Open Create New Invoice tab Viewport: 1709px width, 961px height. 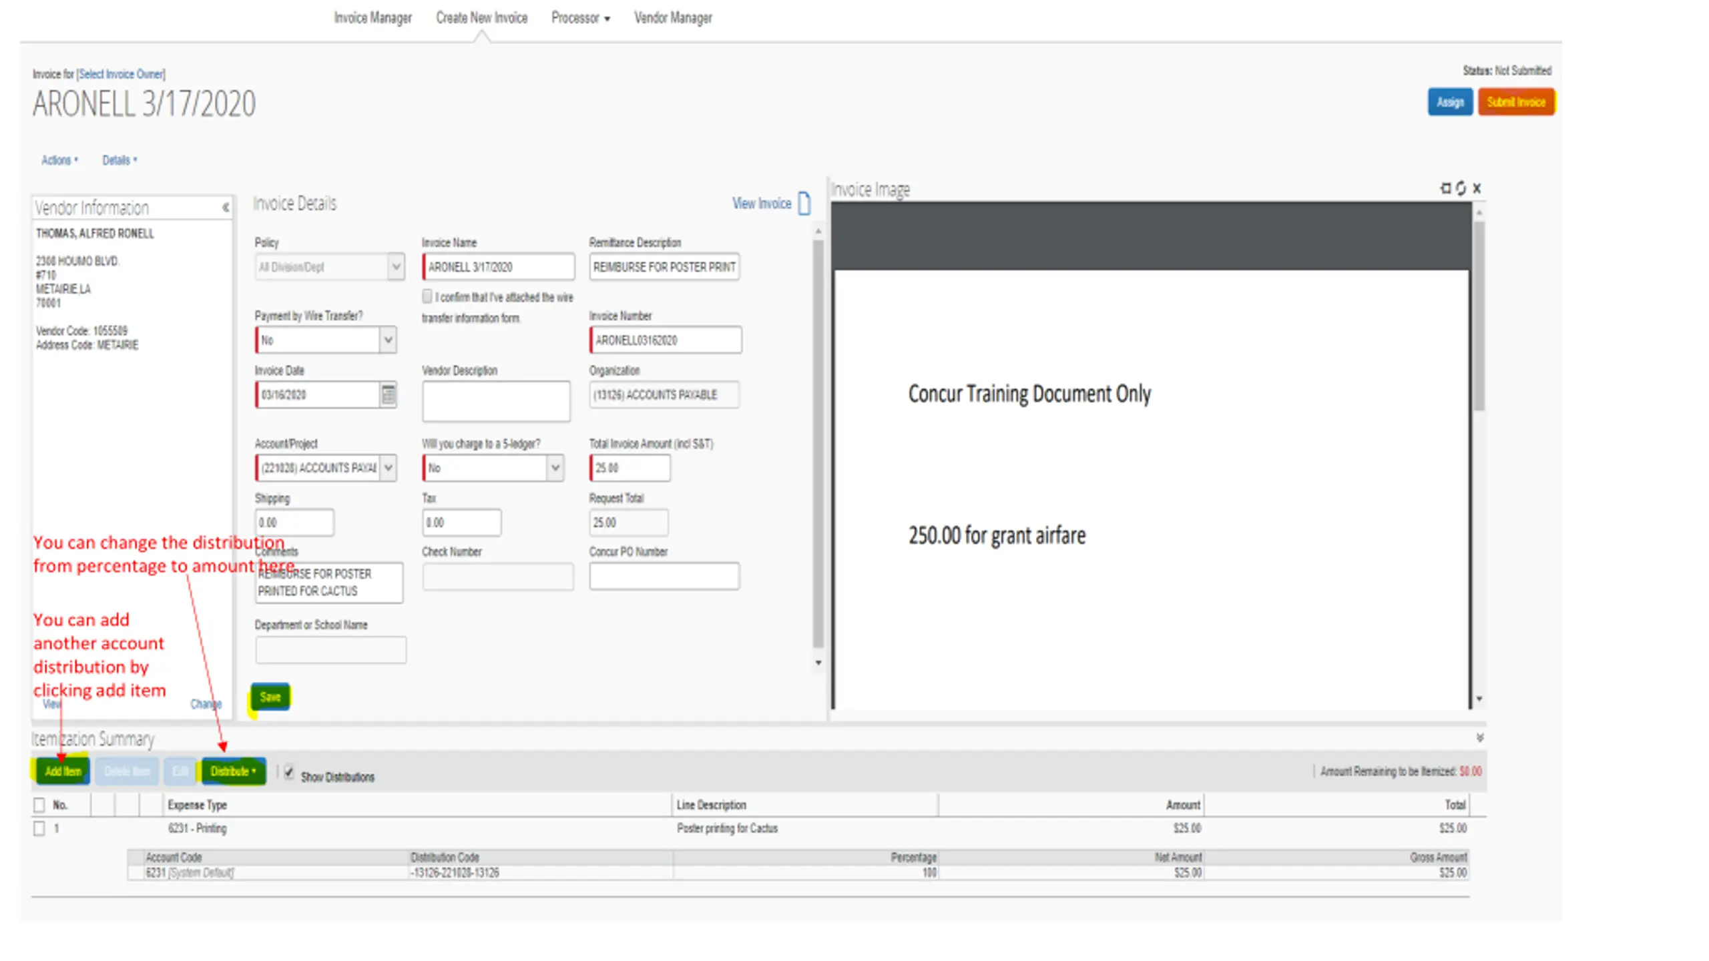481,18
